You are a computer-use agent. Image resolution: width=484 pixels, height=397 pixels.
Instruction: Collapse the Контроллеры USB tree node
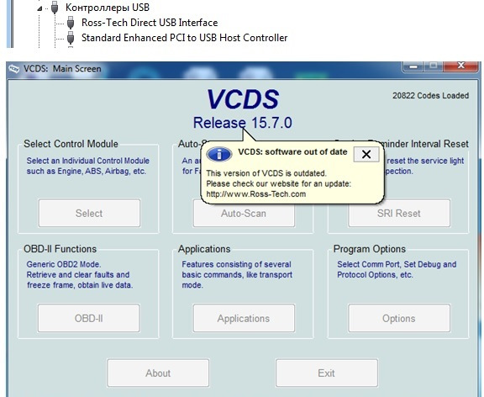coord(39,8)
